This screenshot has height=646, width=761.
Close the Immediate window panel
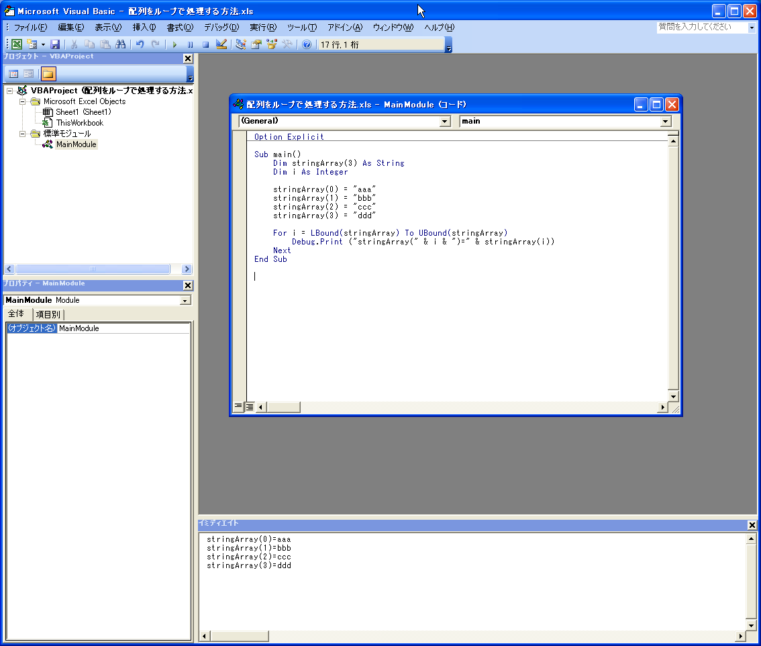pyautogui.click(x=752, y=525)
